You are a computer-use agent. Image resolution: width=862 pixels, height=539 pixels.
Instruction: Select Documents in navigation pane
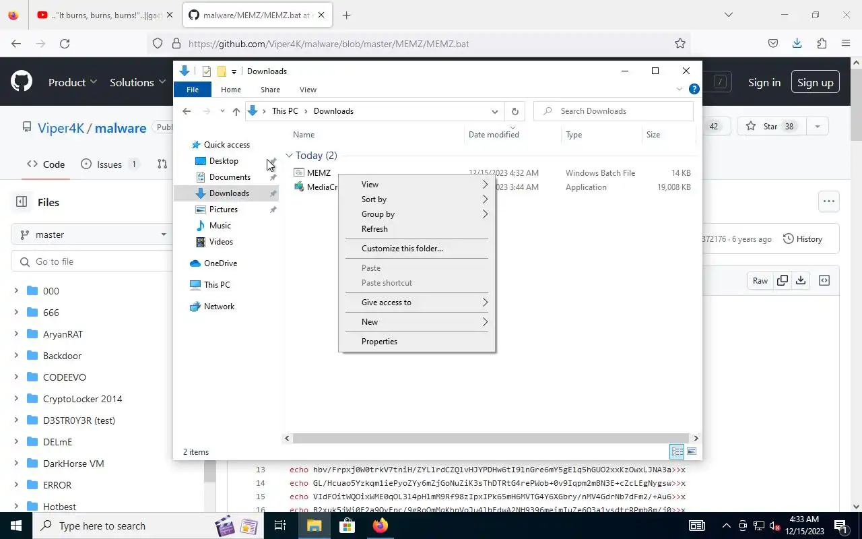230,177
